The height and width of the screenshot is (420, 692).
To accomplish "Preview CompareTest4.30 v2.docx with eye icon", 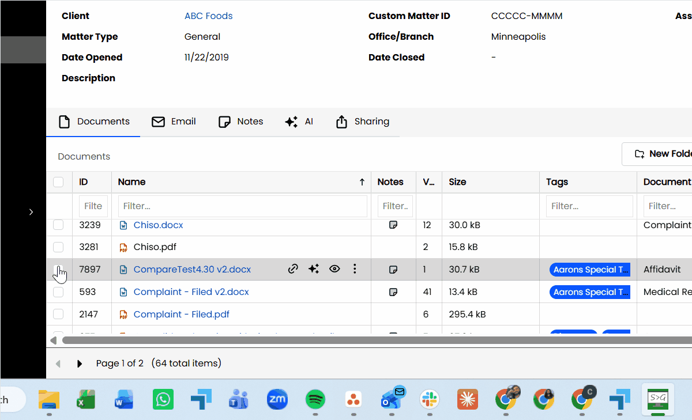I will tap(334, 269).
